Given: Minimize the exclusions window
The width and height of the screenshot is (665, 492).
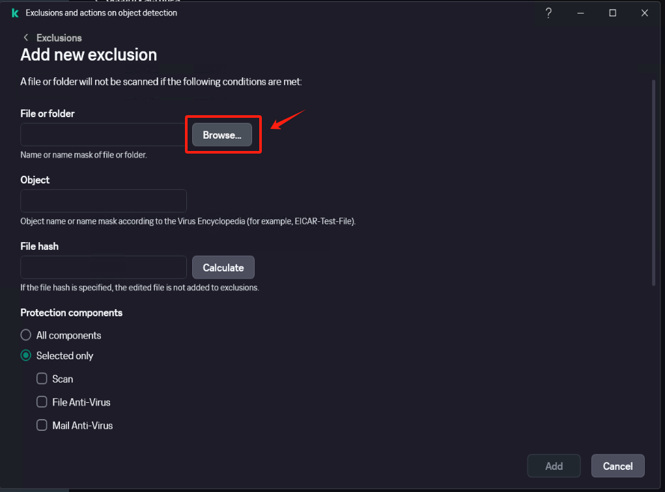Looking at the screenshot, I should [580, 13].
